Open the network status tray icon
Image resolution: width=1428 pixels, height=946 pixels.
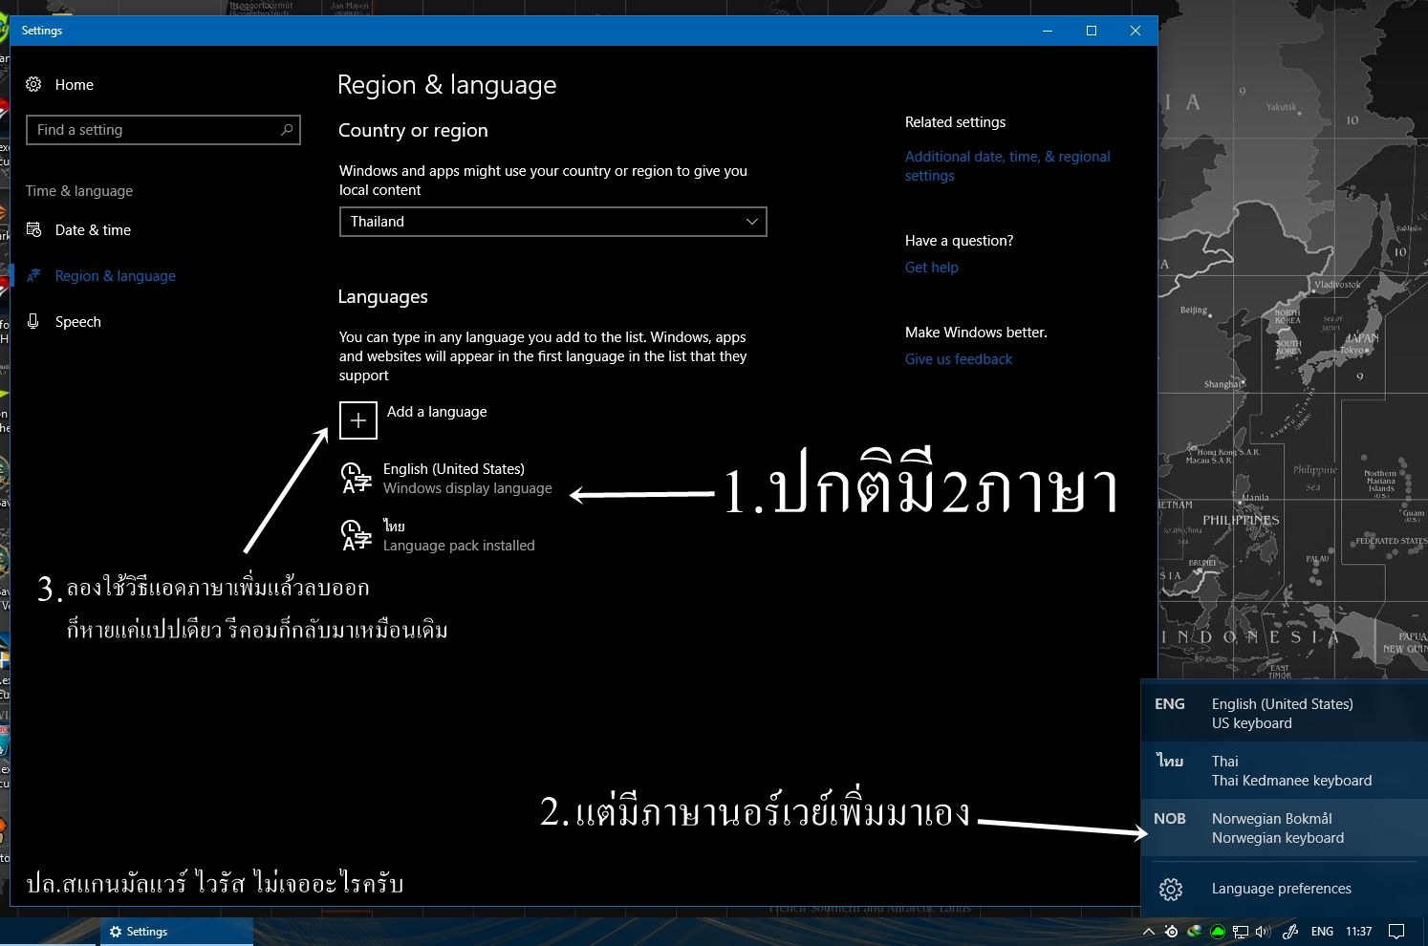(1241, 932)
